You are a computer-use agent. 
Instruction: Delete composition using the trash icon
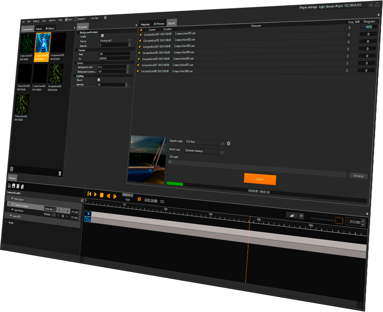click(60, 173)
